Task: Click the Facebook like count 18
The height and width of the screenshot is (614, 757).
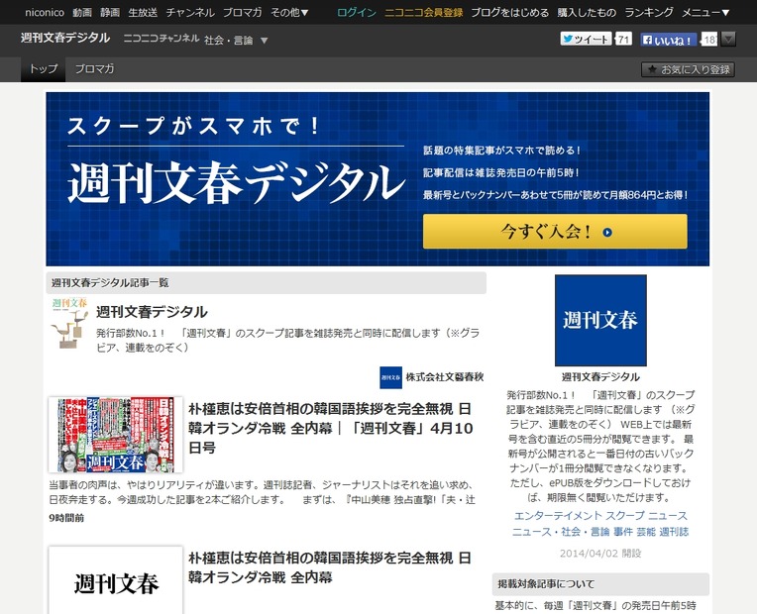Action: [708, 40]
